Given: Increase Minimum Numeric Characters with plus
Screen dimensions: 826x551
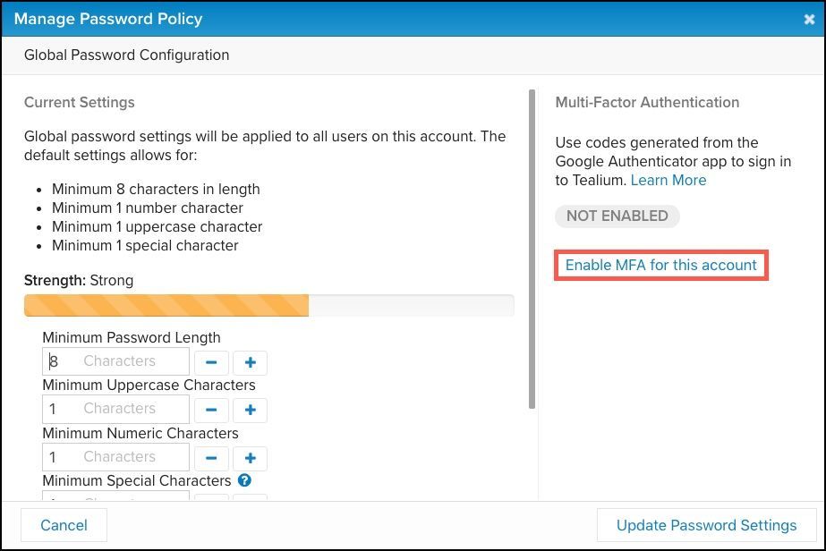Looking at the screenshot, I should click(x=251, y=457).
